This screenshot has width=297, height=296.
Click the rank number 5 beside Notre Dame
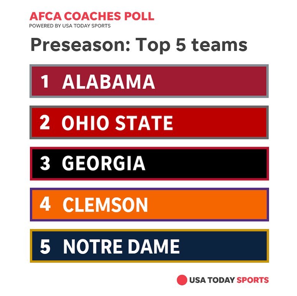pyautogui.click(x=45, y=247)
